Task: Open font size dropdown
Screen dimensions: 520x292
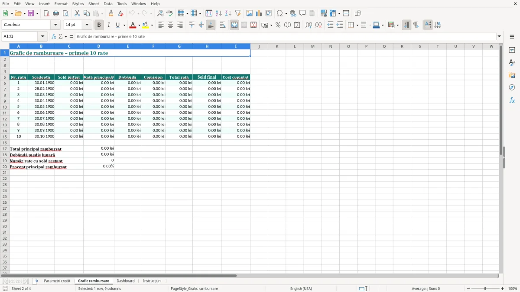Action: (87, 25)
